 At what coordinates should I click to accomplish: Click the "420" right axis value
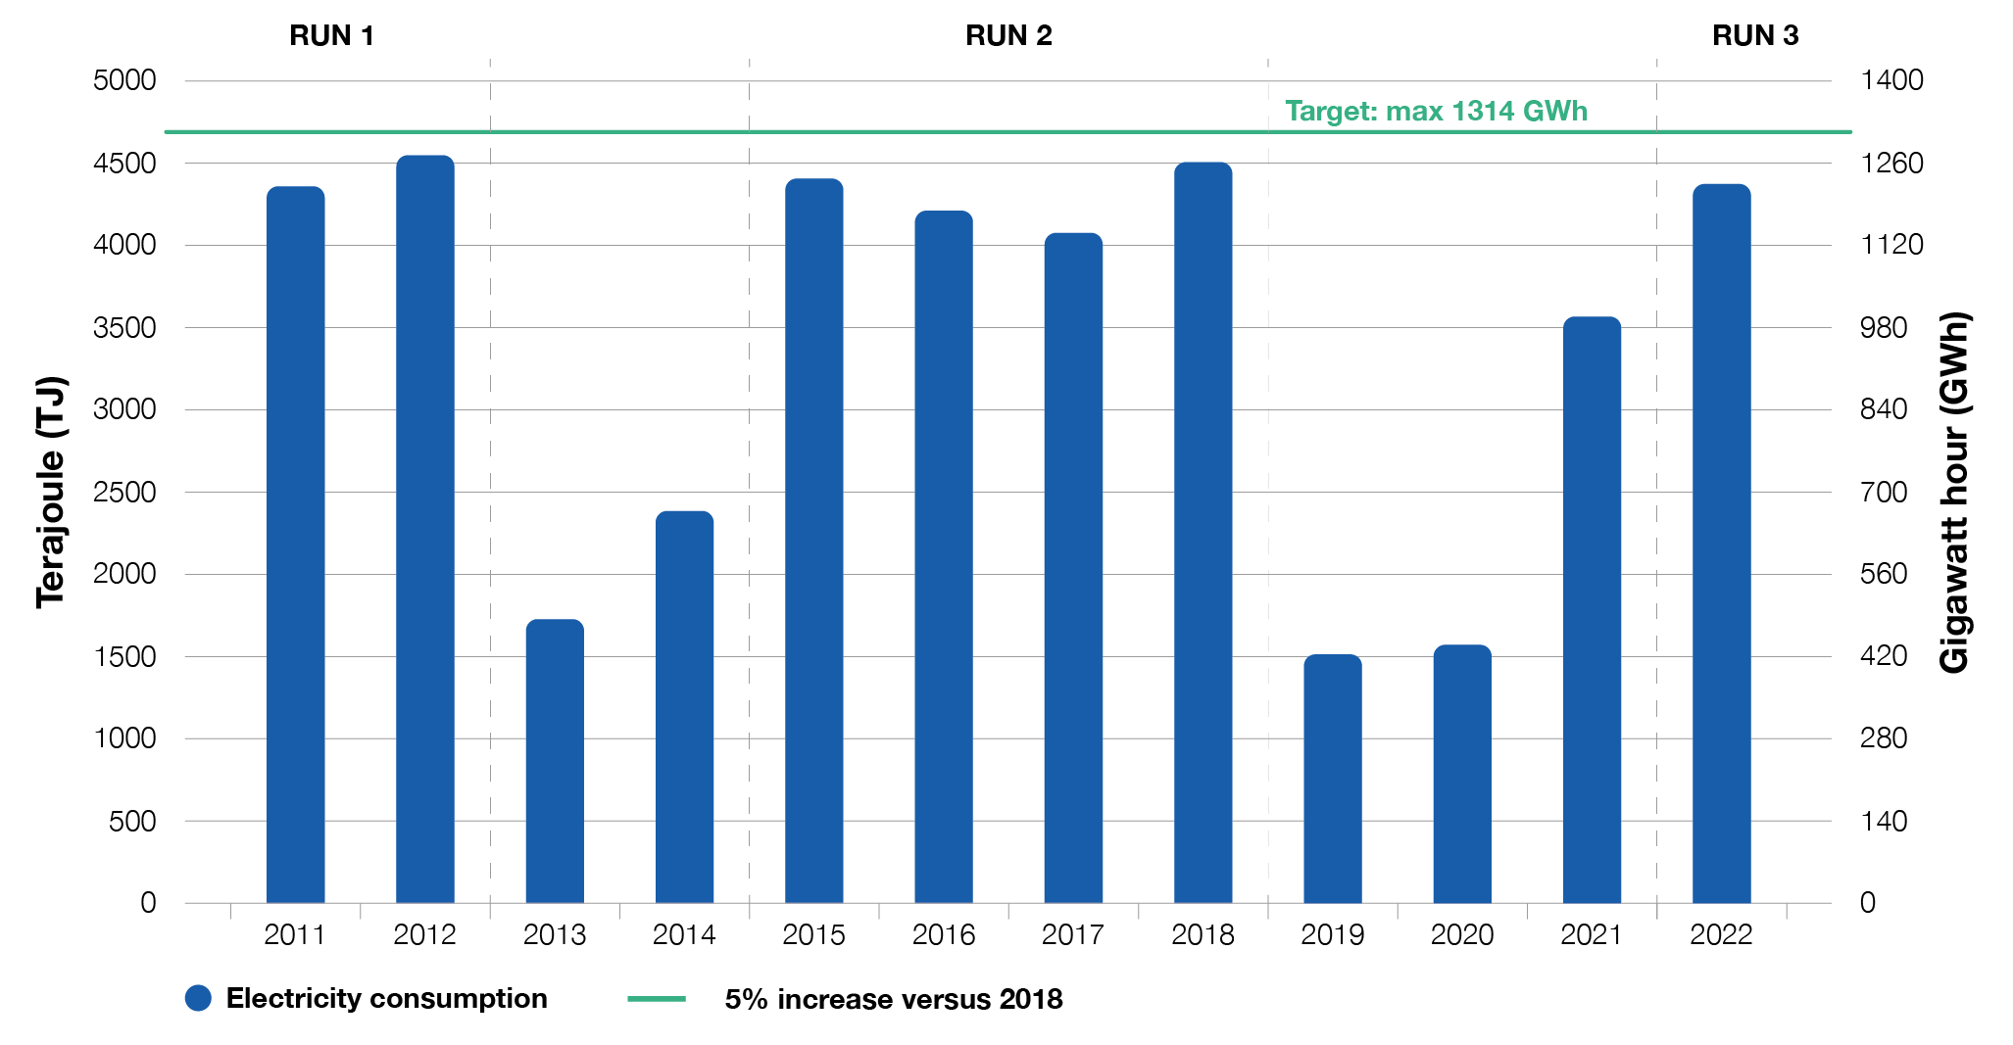click(x=1884, y=656)
